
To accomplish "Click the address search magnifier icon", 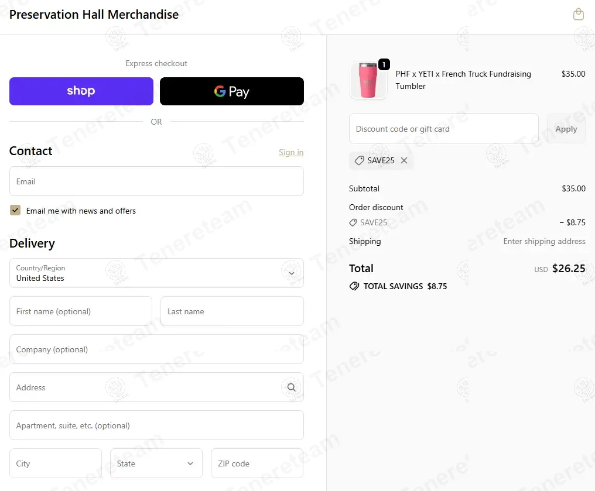I will 291,387.
